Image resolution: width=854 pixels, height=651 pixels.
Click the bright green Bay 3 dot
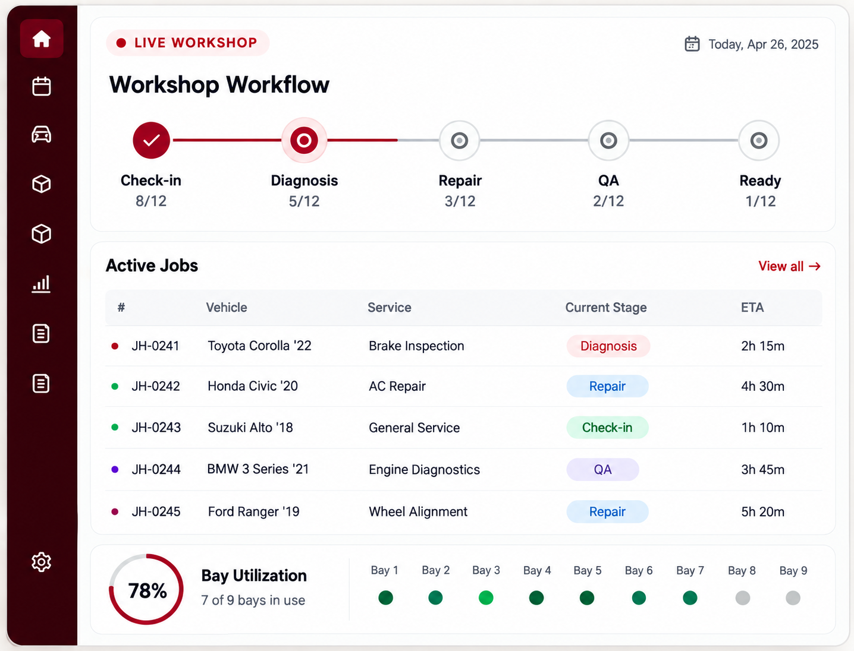point(486,598)
